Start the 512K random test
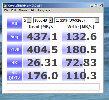The image size is (109, 100). (14, 49)
